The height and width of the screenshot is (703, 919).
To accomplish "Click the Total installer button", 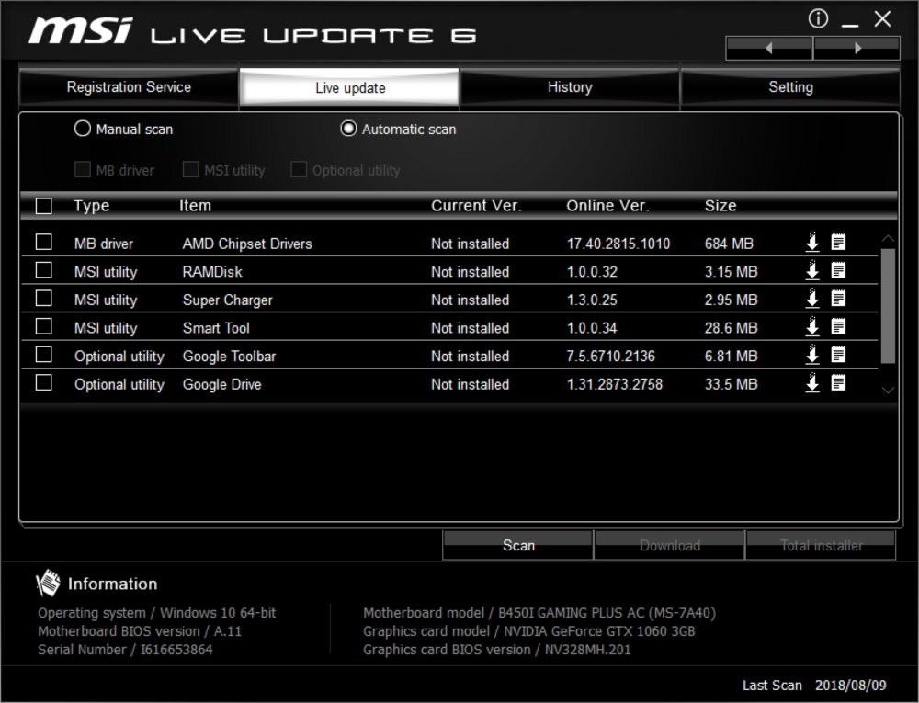I will tap(821, 546).
